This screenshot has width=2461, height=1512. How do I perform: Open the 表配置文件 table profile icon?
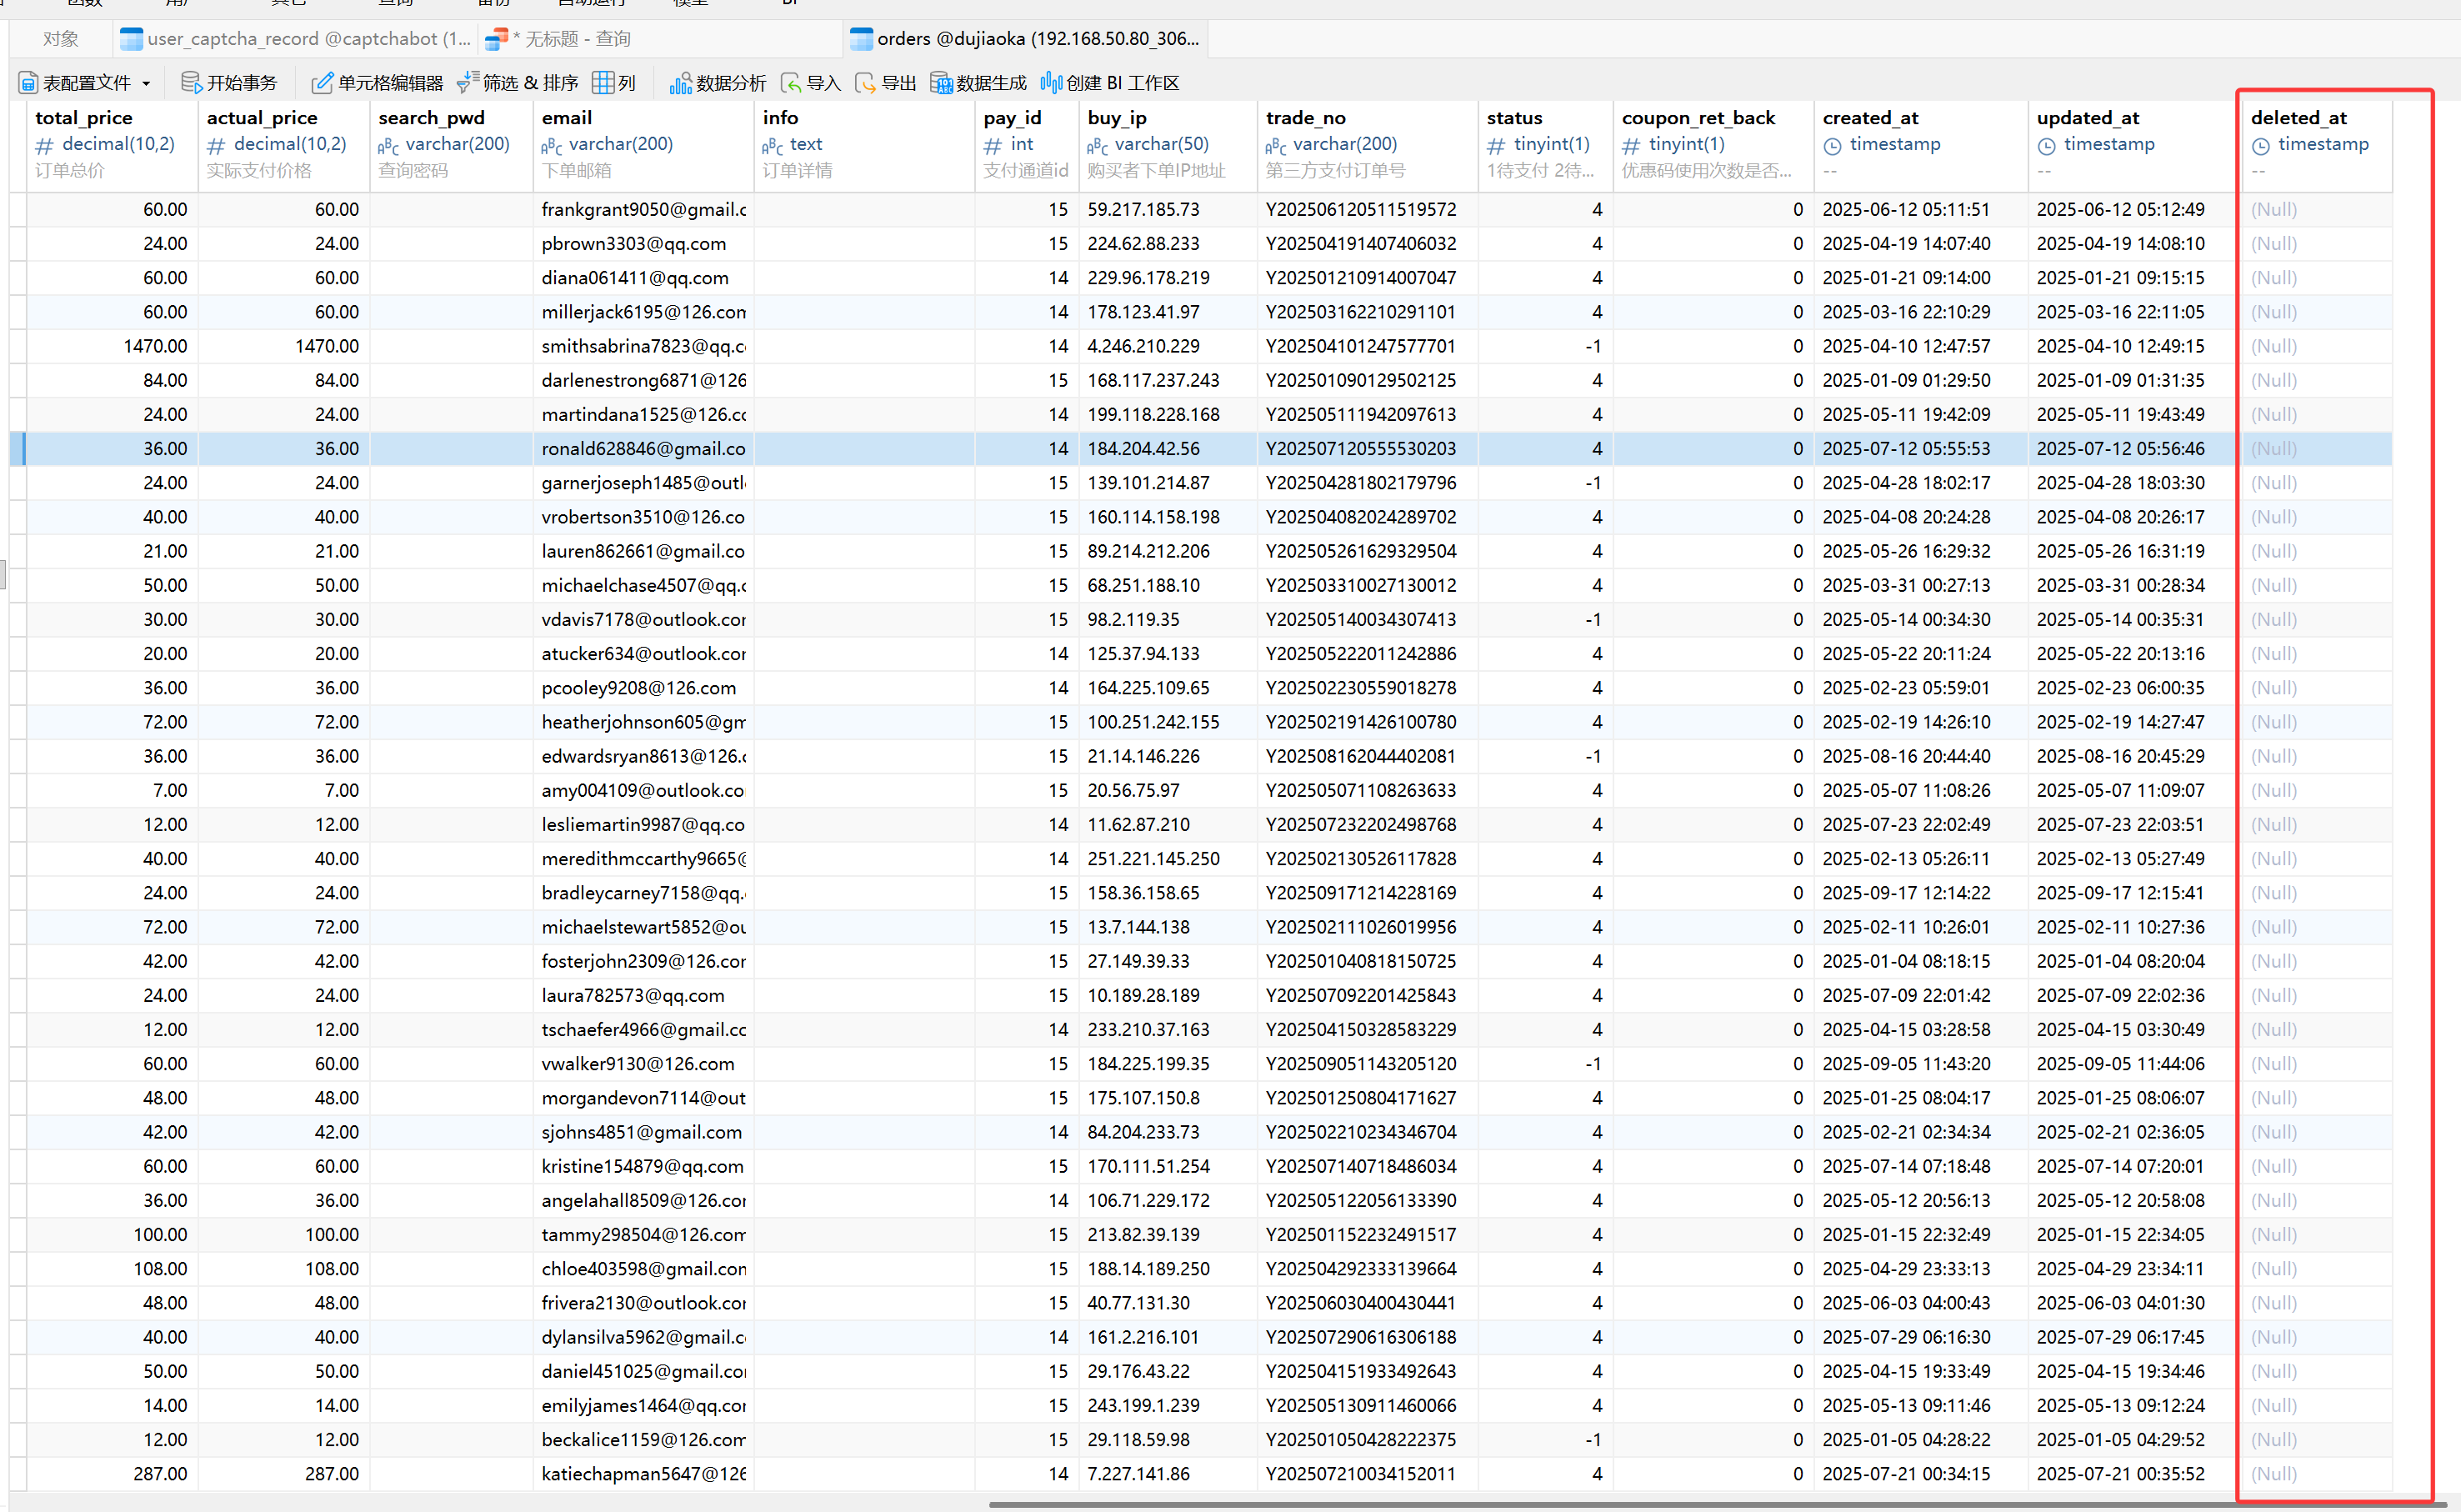[x=28, y=83]
